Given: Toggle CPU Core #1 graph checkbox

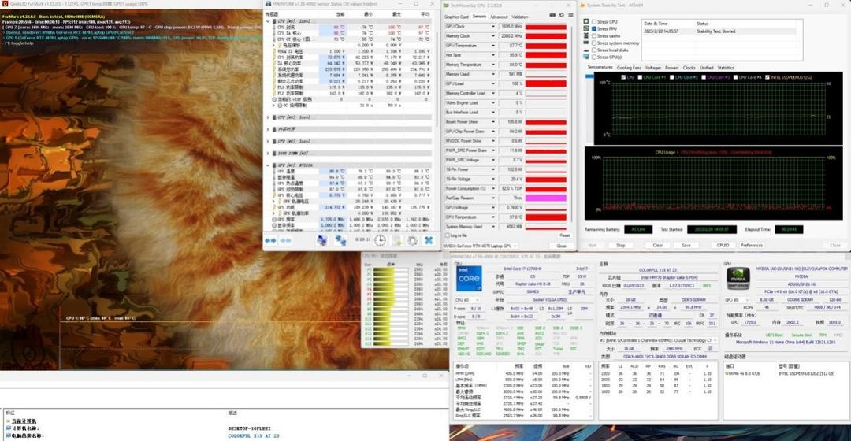Looking at the screenshot, I should [x=641, y=77].
